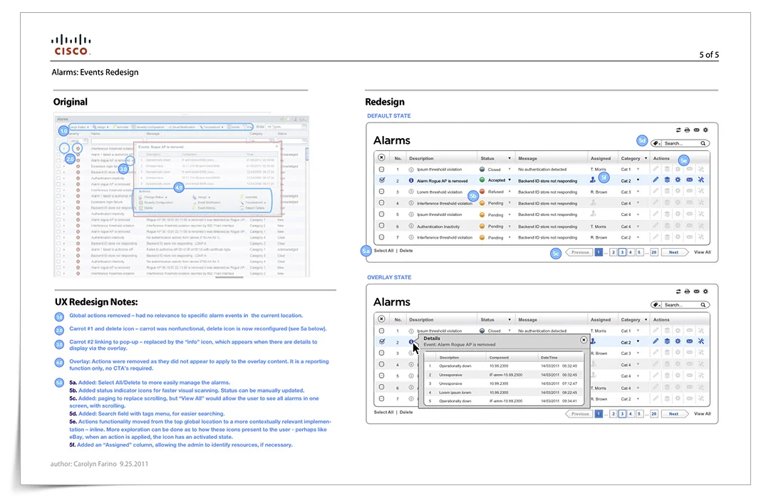The width and height of the screenshot is (771, 503).
Task: Click search magnifier in Default State search field
Action: click(703, 144)
